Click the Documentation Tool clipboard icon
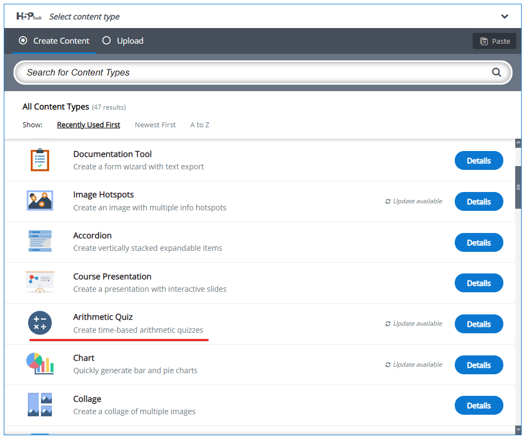 point(39,160)
